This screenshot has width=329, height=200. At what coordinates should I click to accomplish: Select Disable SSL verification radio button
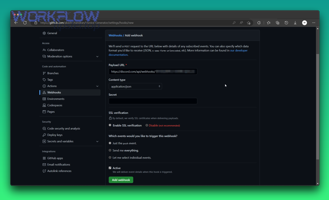[147, 125]
